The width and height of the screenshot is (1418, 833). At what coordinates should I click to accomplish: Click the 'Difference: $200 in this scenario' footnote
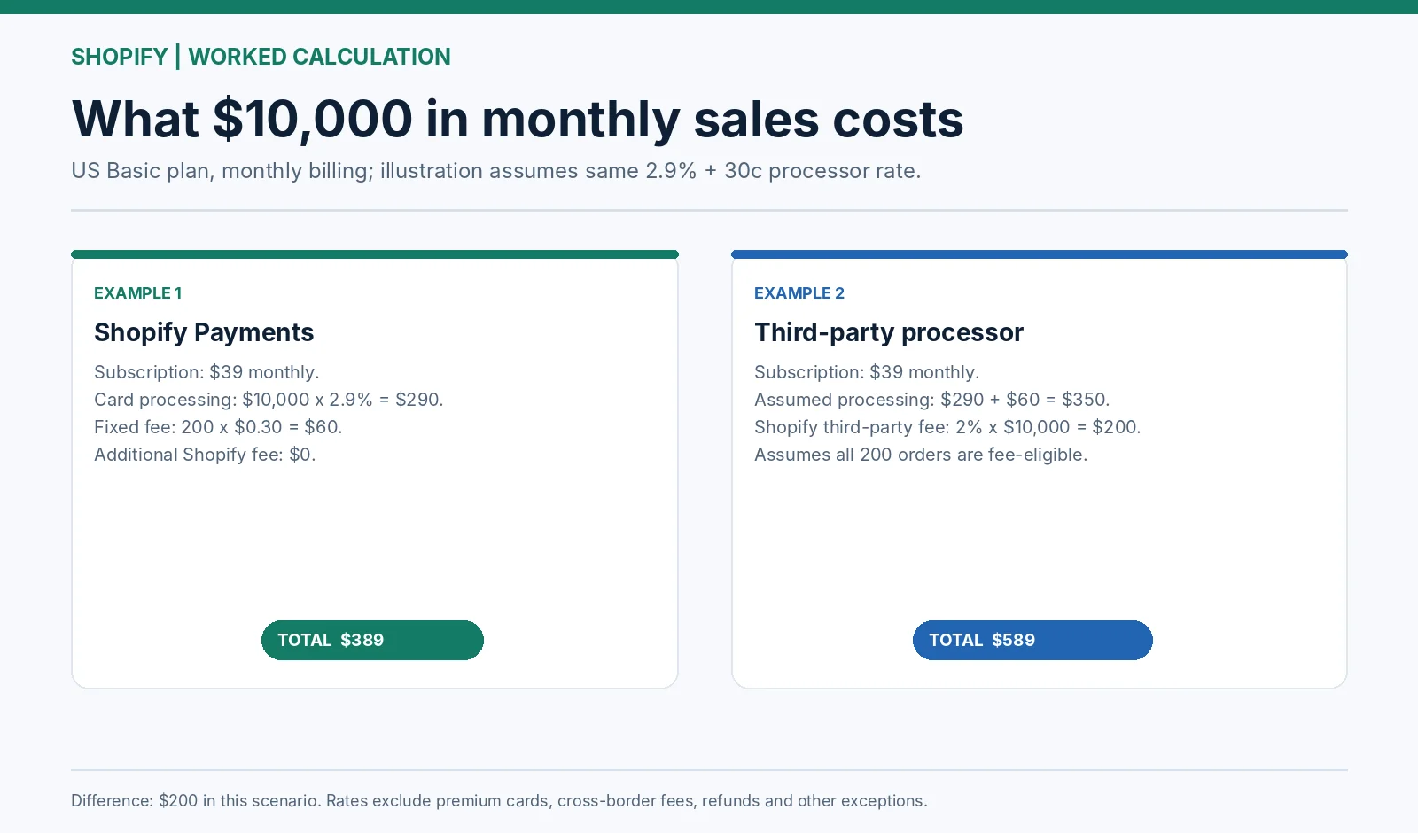click(x=499, y=800)
